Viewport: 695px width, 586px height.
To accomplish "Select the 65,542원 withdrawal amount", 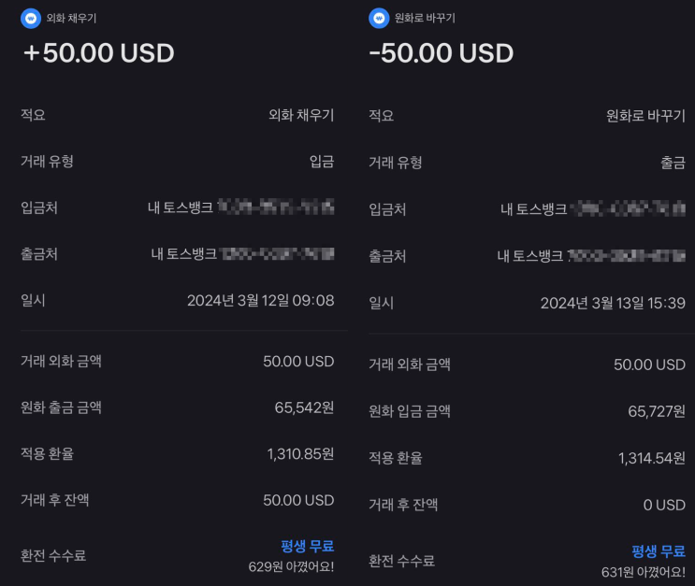I will pos(300,407).
